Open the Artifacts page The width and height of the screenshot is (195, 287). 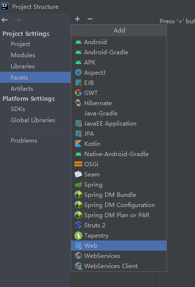coord(35,89)
